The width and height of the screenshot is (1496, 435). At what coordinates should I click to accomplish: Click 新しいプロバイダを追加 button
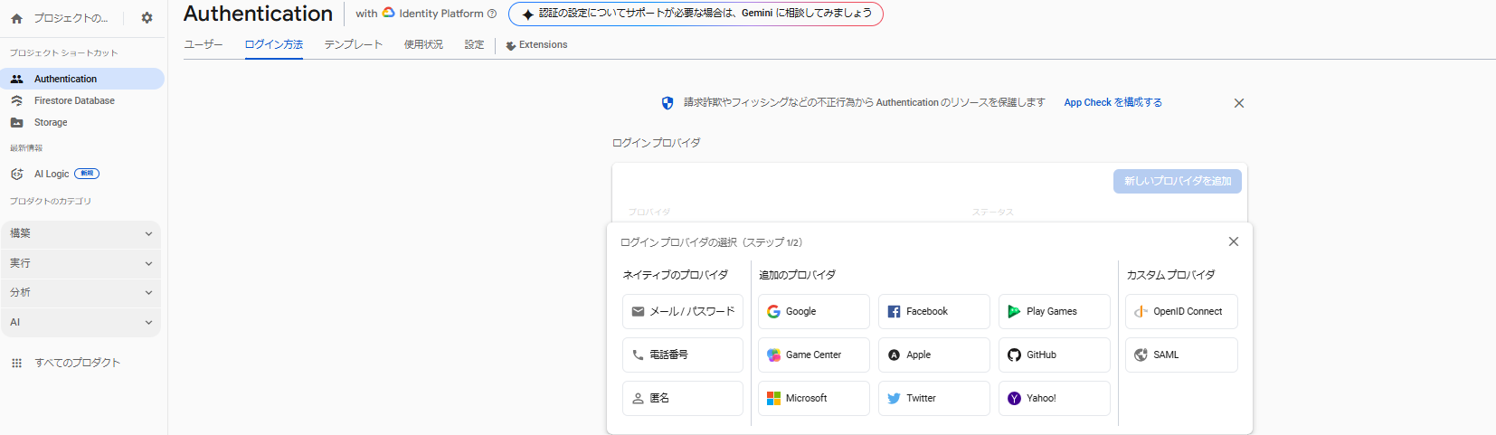click(1178, 181)
